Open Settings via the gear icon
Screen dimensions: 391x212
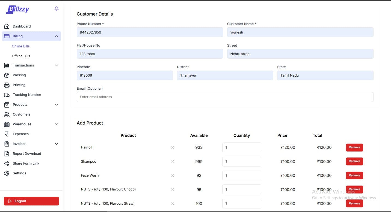pyautogui.click(x=7, y=173)
